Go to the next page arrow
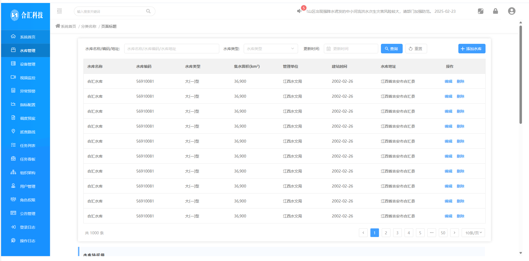Viewport: 529px width, 261px height. coord(454,233)
